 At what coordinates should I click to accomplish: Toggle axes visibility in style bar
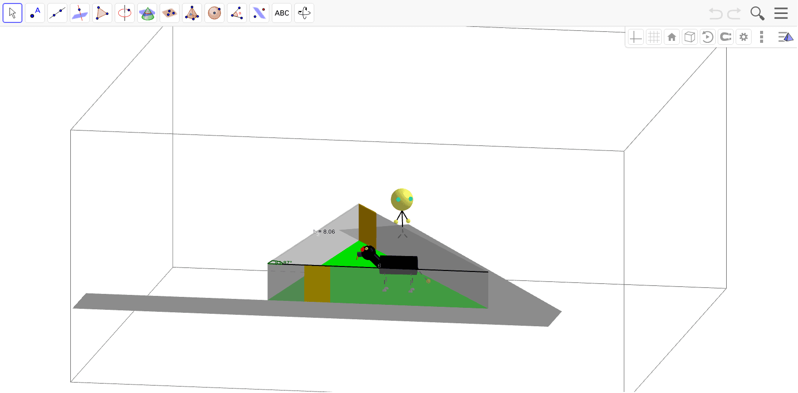coord(635,37)
